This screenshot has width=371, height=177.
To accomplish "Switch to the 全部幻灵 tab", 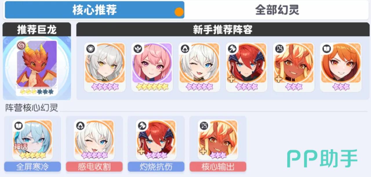I will 277,10.
